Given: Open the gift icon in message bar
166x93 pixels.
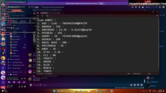Looking at the screenshot, I should point(131,85).
